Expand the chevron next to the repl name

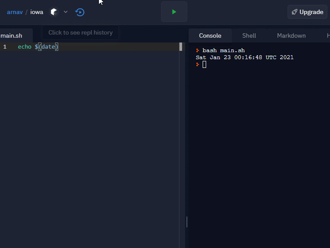[x=66, y=12]
